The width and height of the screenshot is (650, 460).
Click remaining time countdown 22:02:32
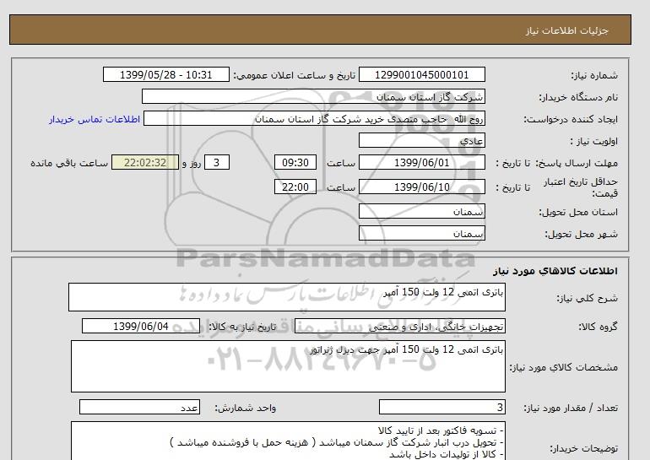(x=145, y=162)
